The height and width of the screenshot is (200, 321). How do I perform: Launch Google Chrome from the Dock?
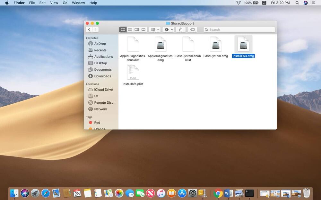click(x=218, y=193)
